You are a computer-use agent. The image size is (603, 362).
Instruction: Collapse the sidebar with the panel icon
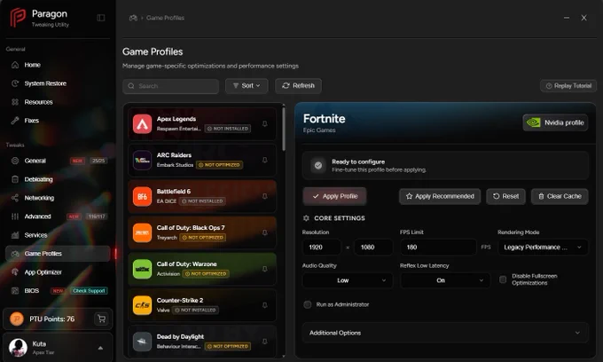101,18
